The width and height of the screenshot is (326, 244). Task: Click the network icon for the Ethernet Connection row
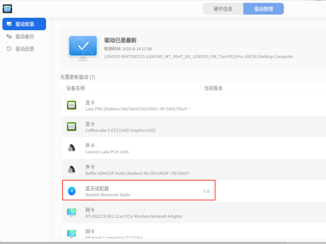pyautogui.click(x=72, y=234)
